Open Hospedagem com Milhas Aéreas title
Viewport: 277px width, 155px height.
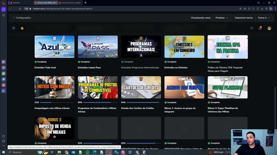52,108
